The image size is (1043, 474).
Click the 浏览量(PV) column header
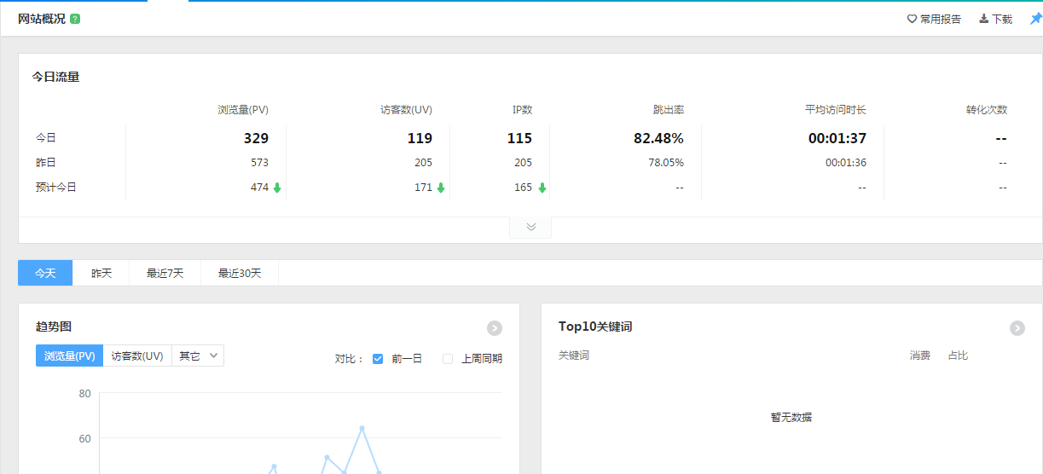click(x=243, y=110)
